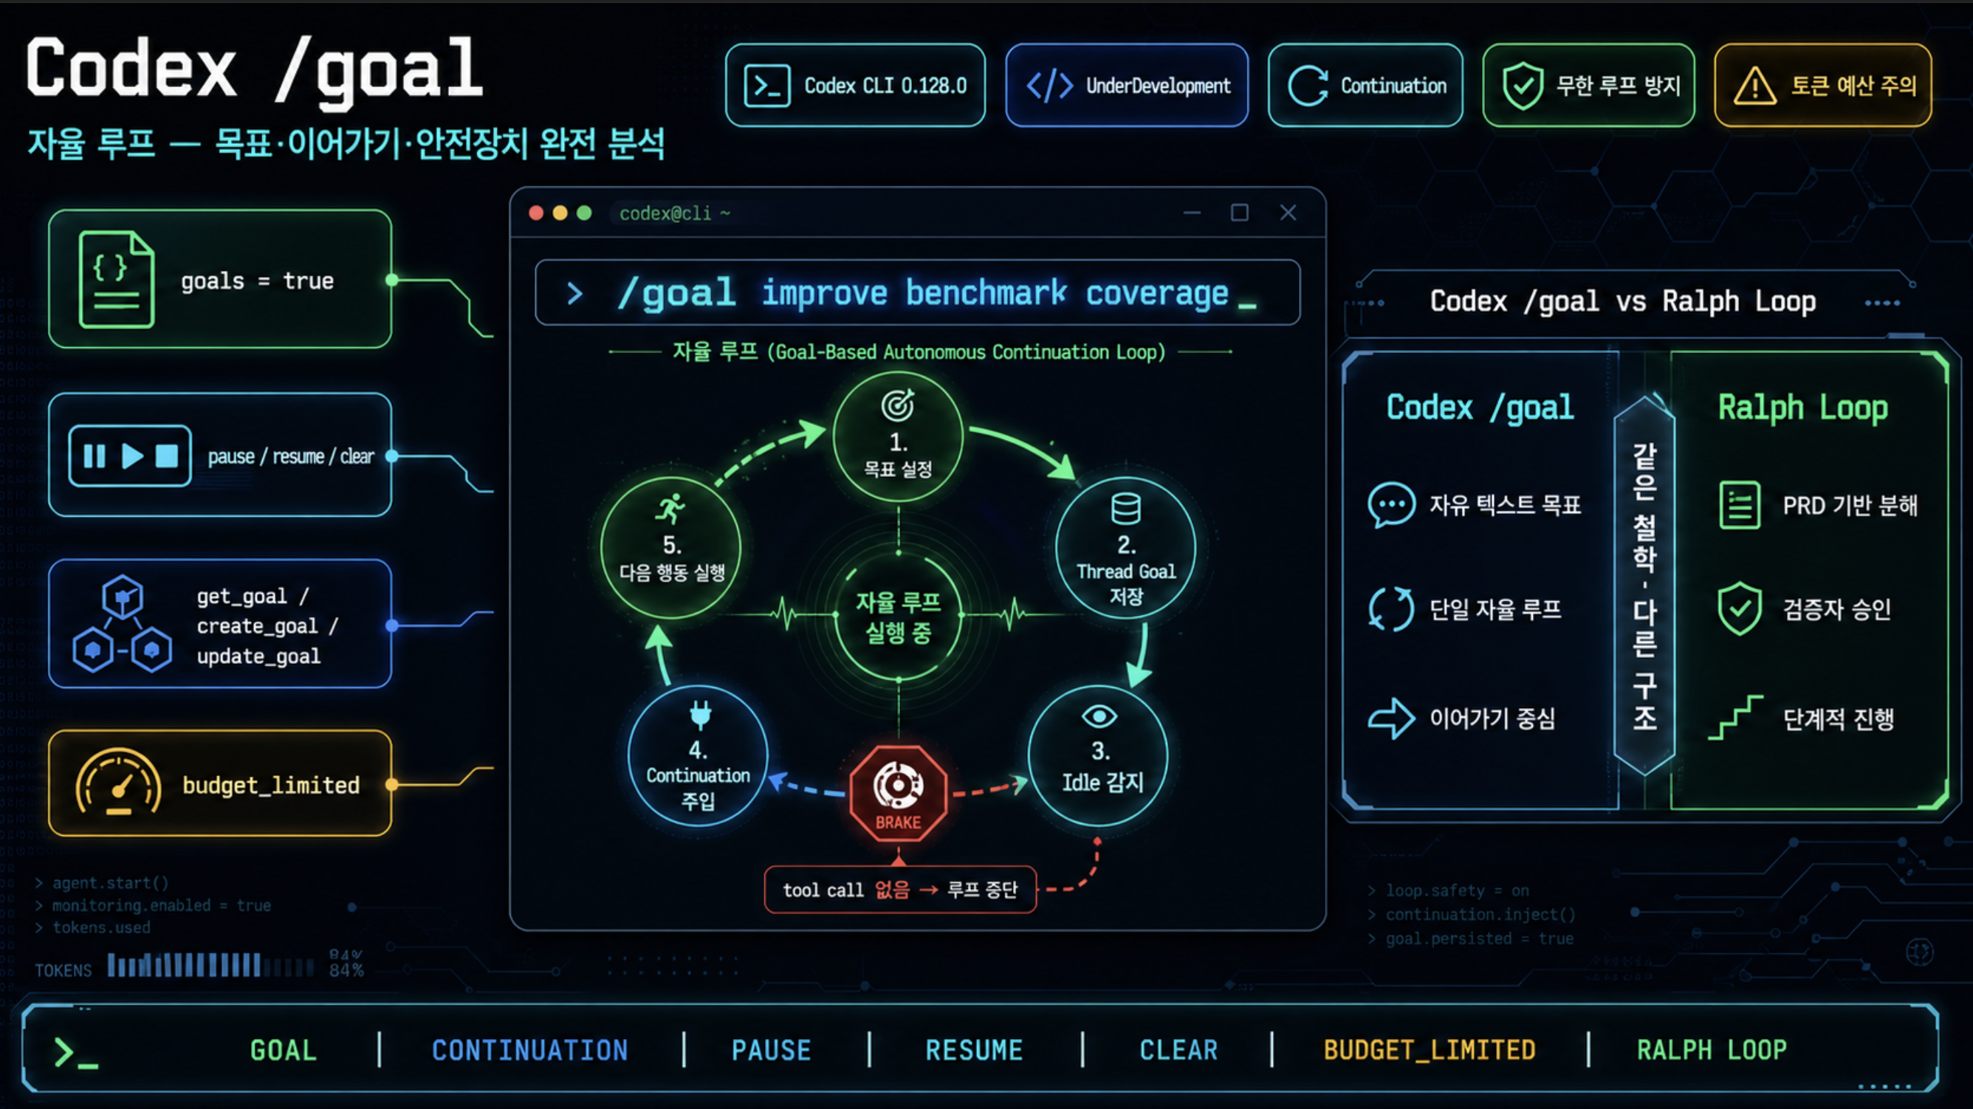Select the document icon beside PRD 기반 분해
Image resolution: width=1973 pixels, height=1109 pixels.
[x=1740, y=505]
